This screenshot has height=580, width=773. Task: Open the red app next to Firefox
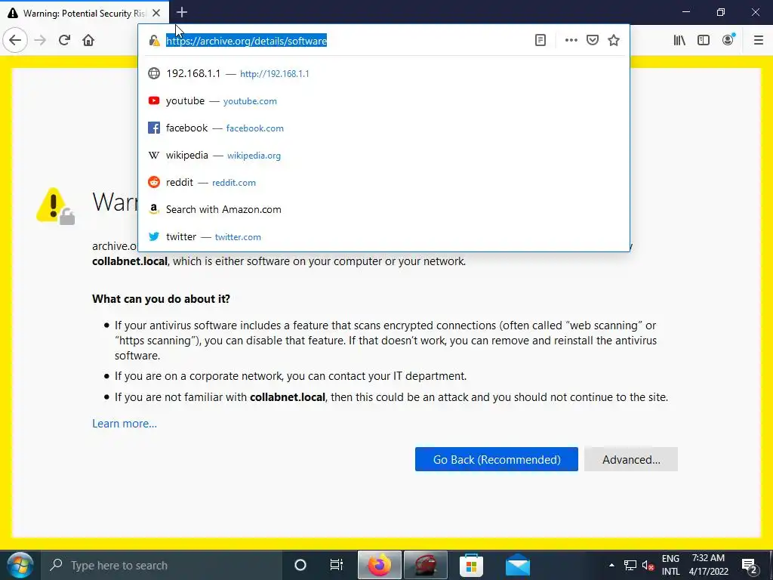pyautogui.click(x=426, y=565)
